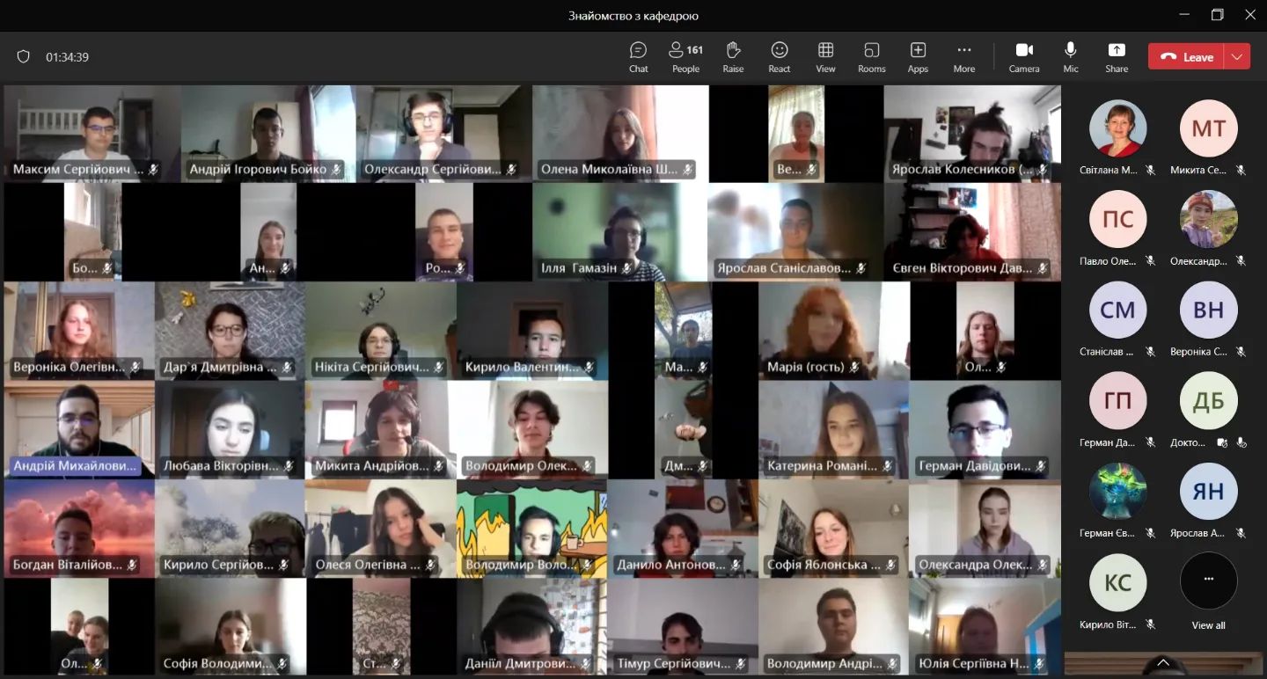1267x679 pixels.
Task: Click muted mic icon beside Павло Оле...
Action: 1151,261
